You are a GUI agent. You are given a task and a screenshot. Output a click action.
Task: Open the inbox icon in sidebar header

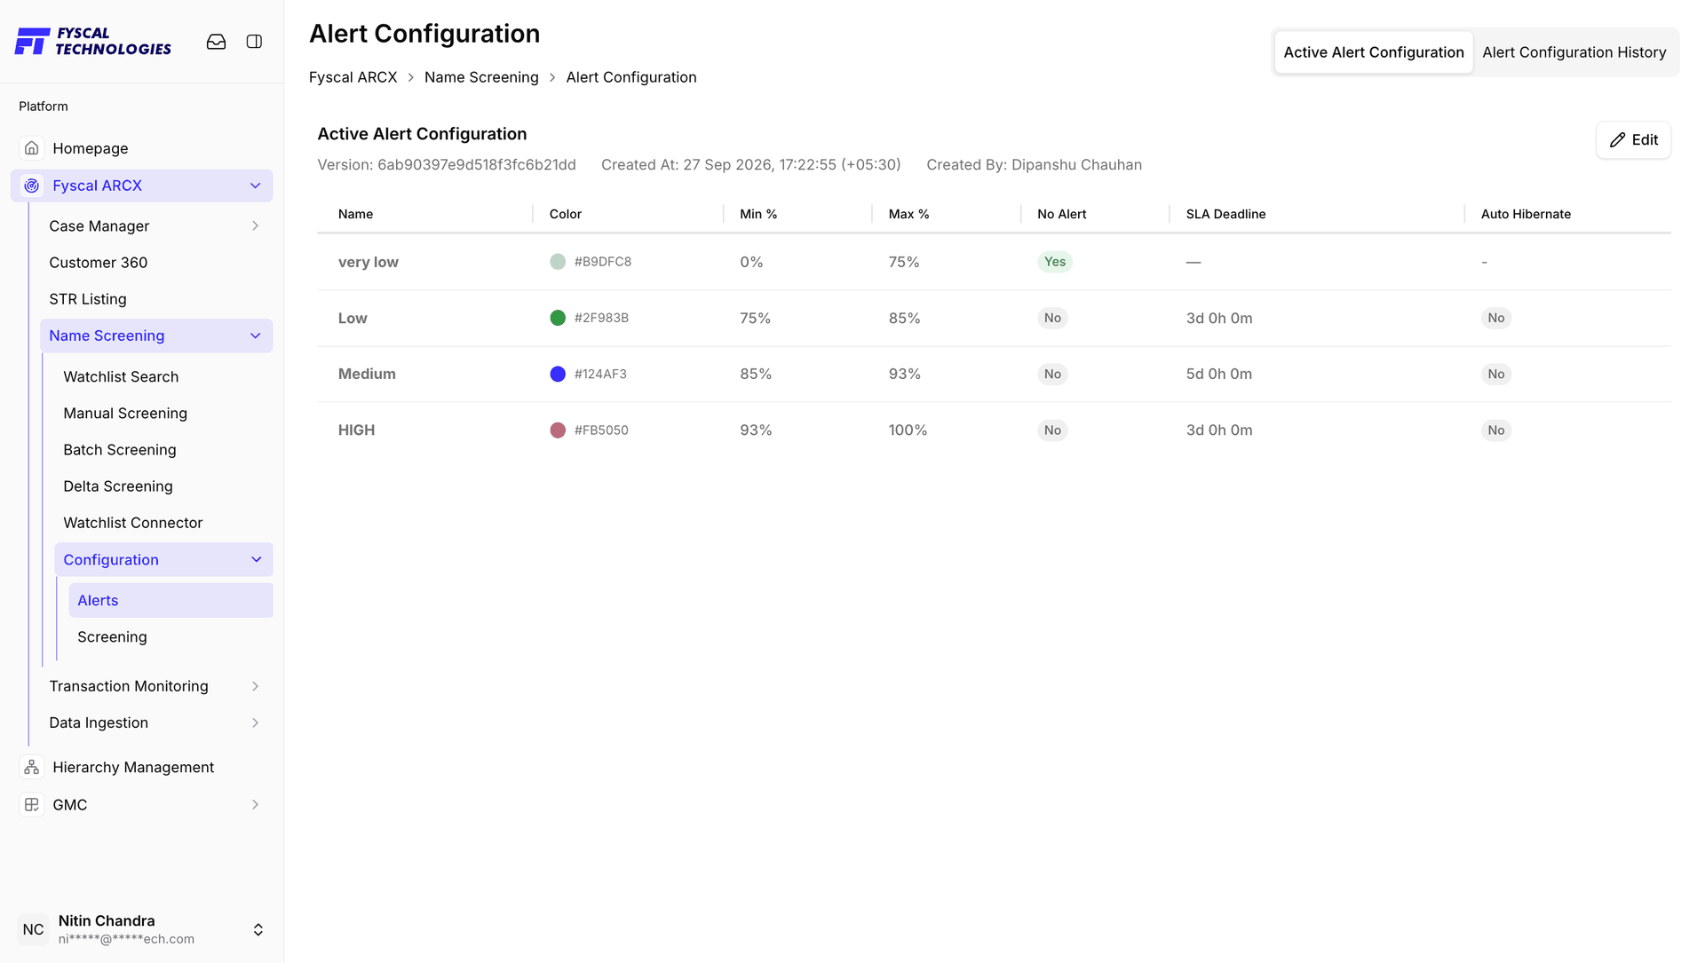pos(216,42)
